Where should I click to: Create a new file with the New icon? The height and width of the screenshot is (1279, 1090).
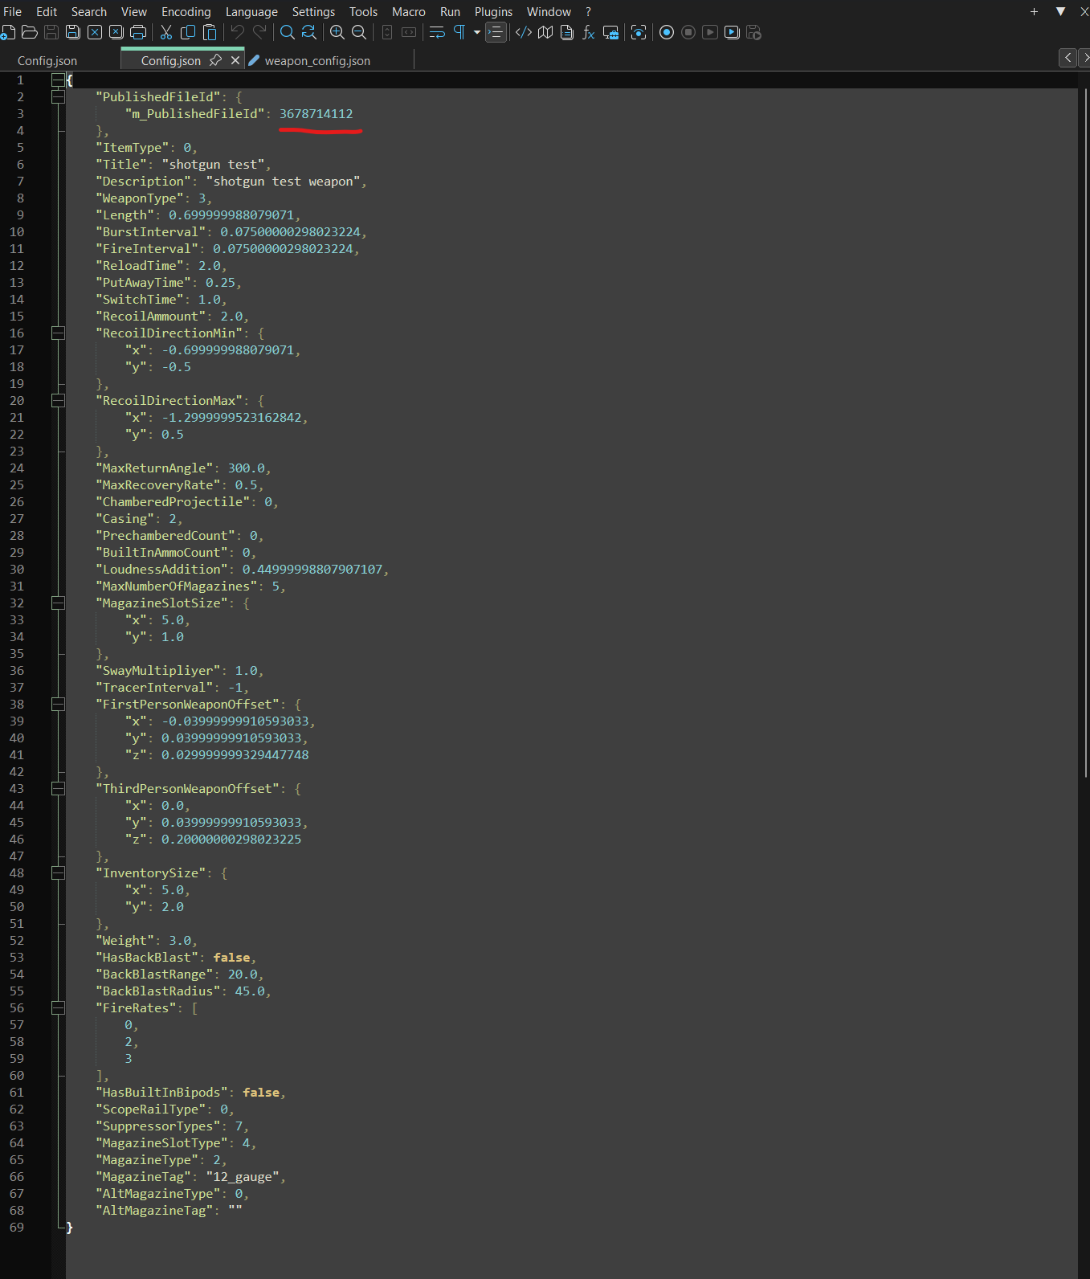pos(8,32)
